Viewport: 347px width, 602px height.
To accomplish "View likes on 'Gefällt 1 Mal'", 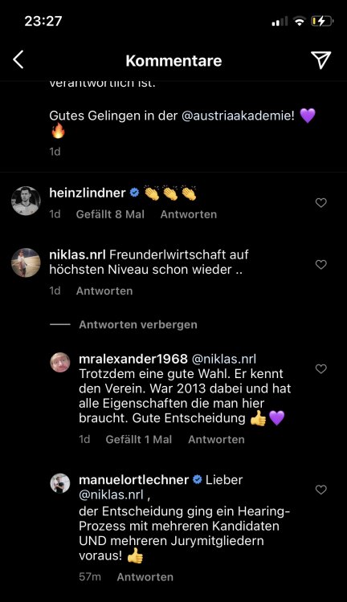I will tap(138, 440).
